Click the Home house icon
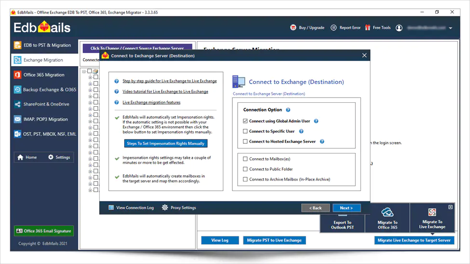 (x=20, y=157)
